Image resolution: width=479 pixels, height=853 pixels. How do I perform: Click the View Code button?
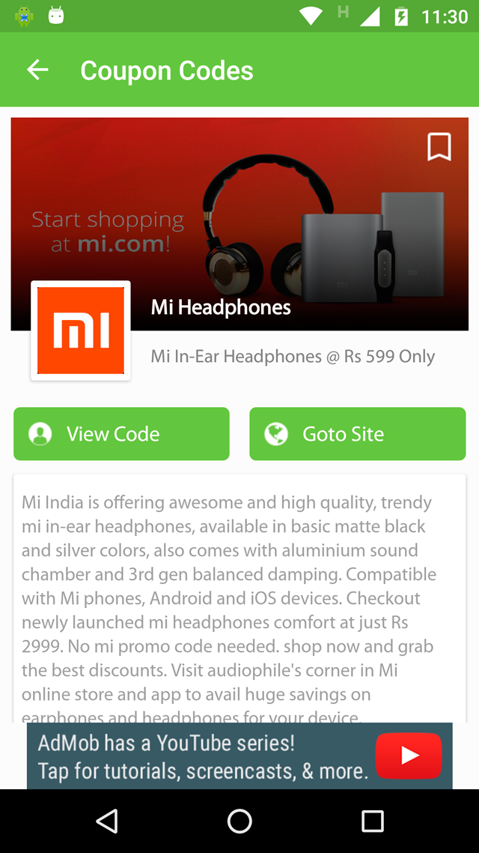click(122, 433)
